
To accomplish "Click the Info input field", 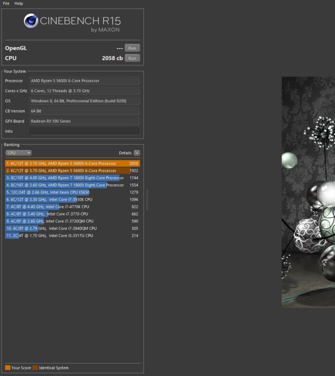I will pos(85,131).
